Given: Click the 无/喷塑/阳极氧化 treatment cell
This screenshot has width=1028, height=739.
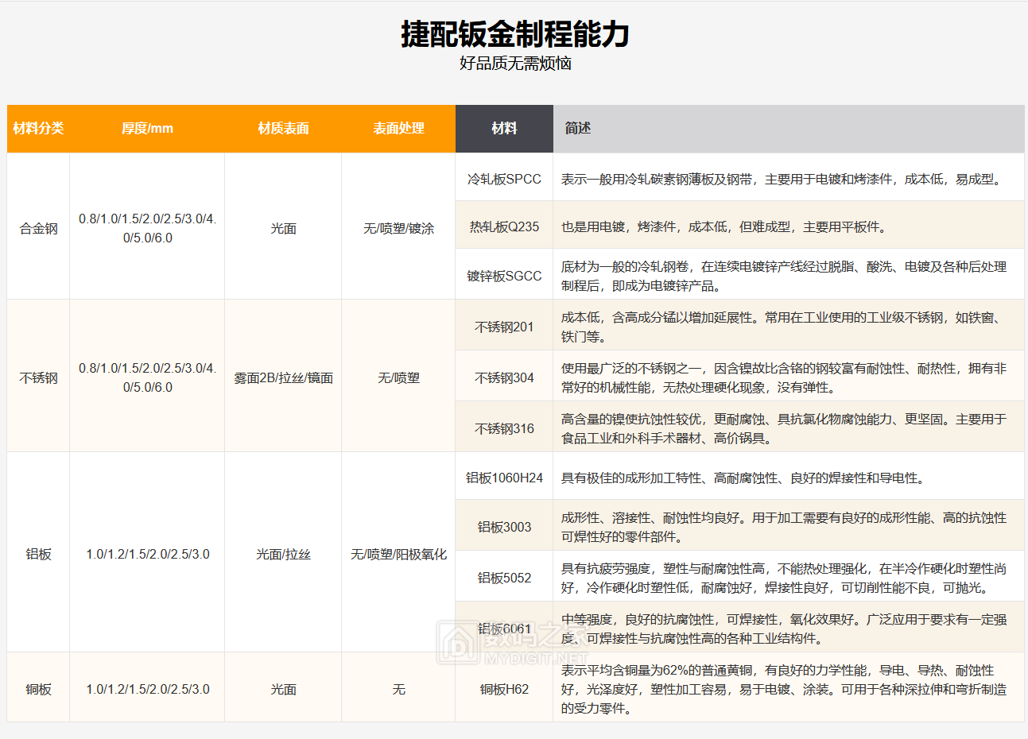Looking at the screenshot, I should tap(398, 554).
